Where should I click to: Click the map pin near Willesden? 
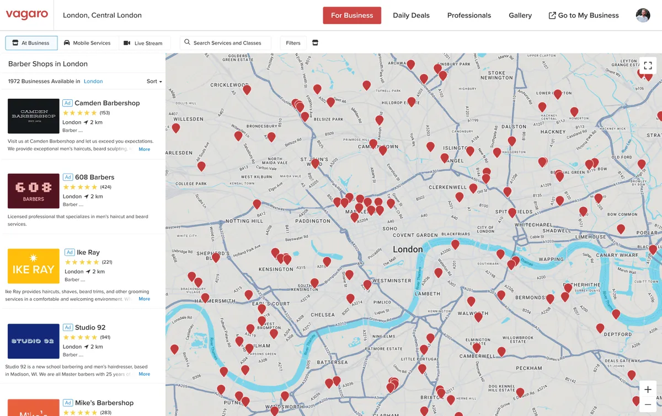point(176,128)
